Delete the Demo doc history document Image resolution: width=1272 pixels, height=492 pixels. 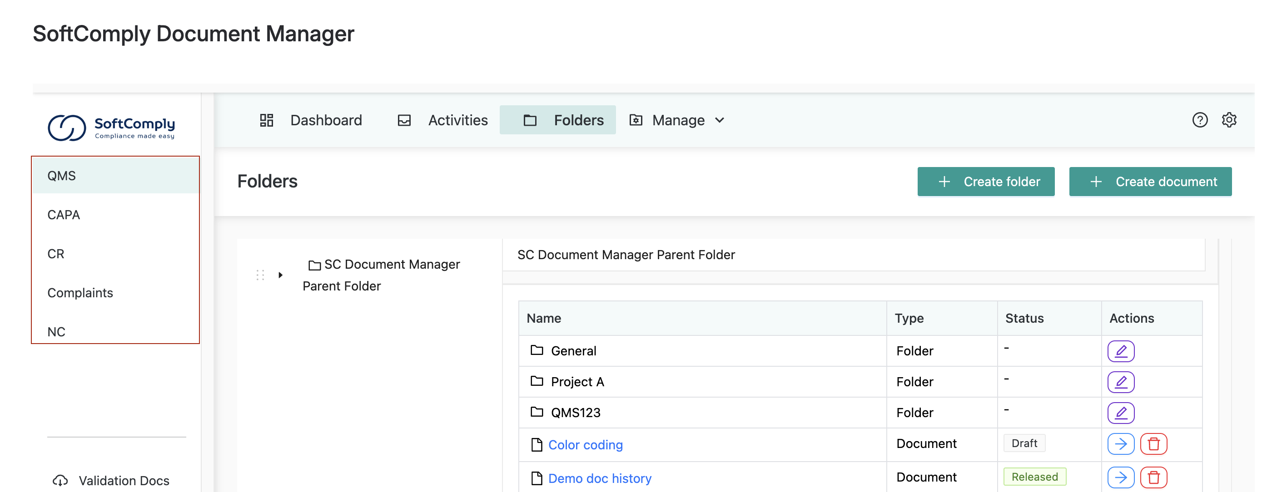[1153, 477]
